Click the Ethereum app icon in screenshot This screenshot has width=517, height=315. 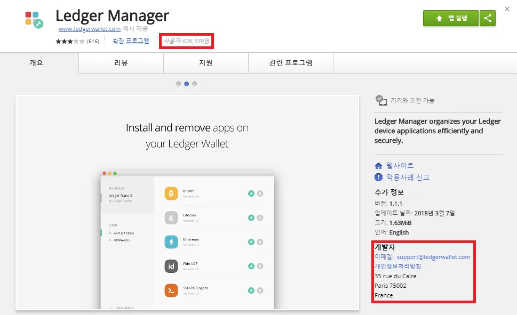pyautogui.click(x=171, y=242)
